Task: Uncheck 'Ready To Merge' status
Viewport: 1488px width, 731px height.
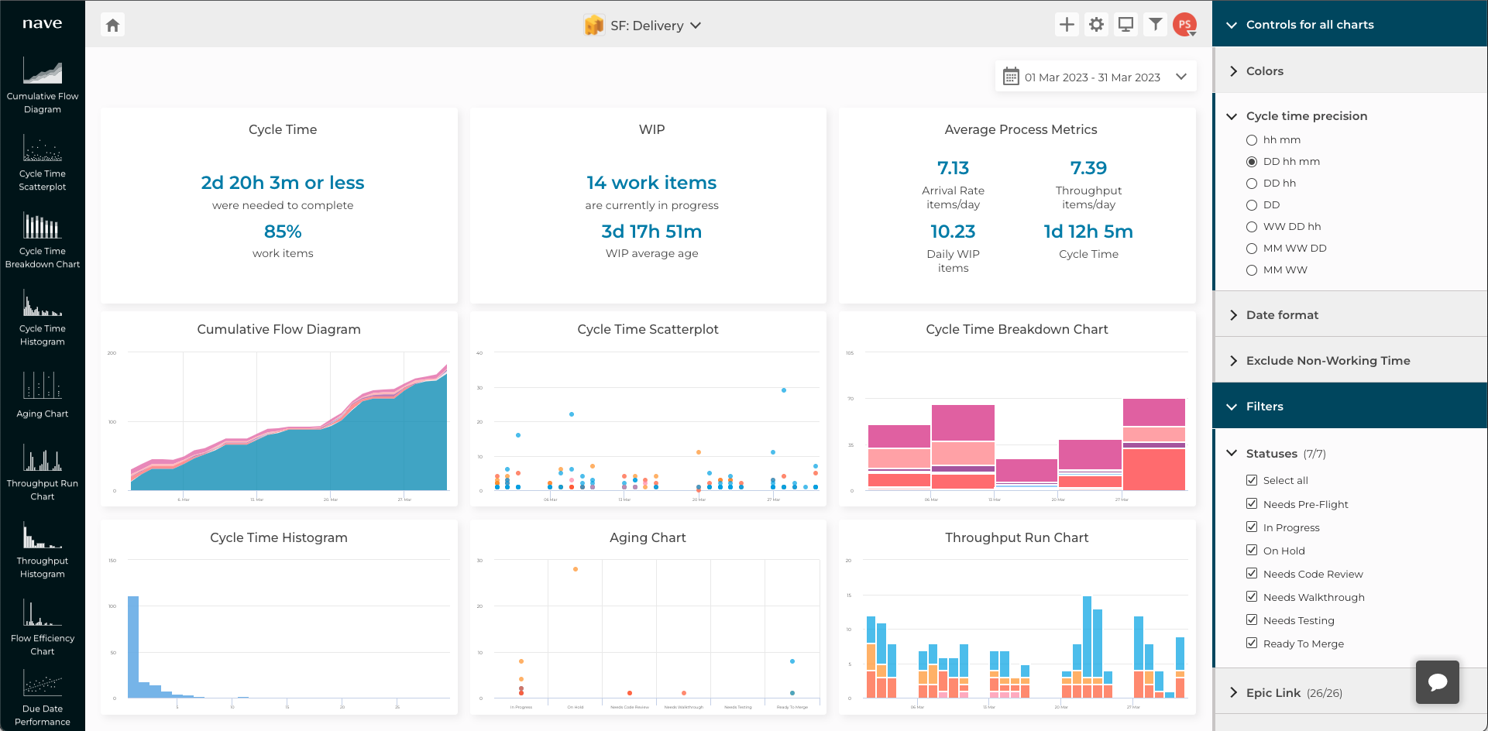Action: [x=1252, y=643]
